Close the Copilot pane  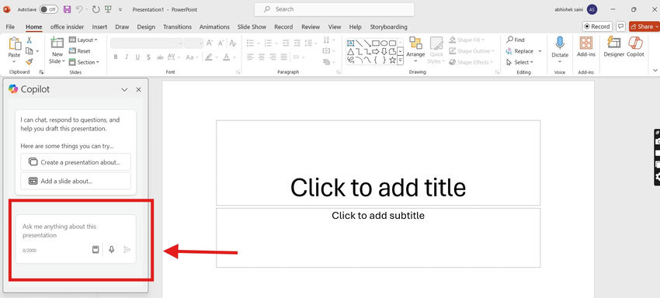tap(138, 90)
